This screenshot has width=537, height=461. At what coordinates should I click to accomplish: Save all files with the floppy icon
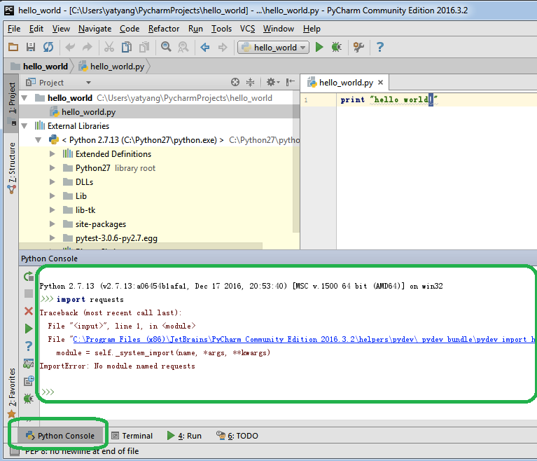[x=31, y=47]
